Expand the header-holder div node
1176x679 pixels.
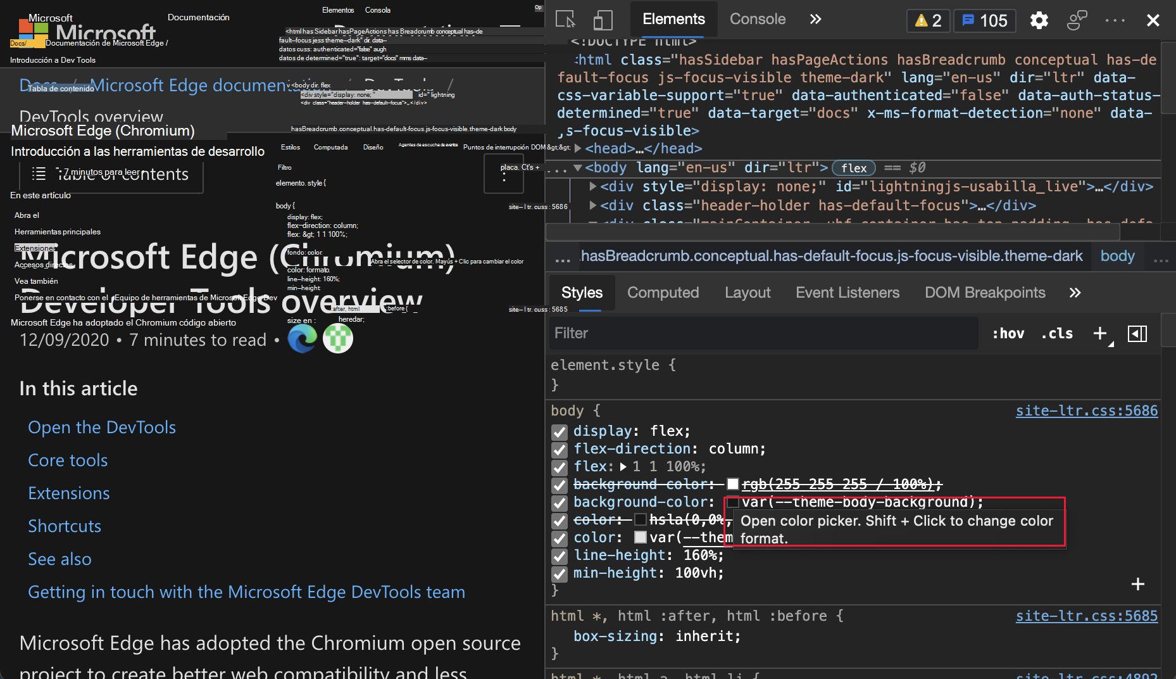point(593,206)
